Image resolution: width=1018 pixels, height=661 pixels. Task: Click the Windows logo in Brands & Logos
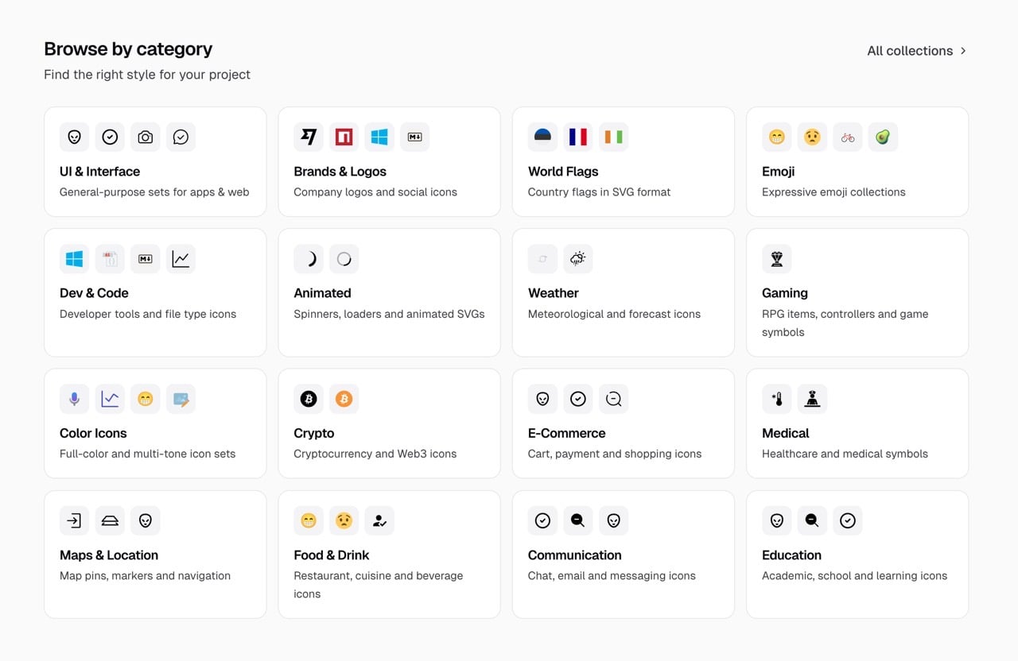(x=379, y=137)
